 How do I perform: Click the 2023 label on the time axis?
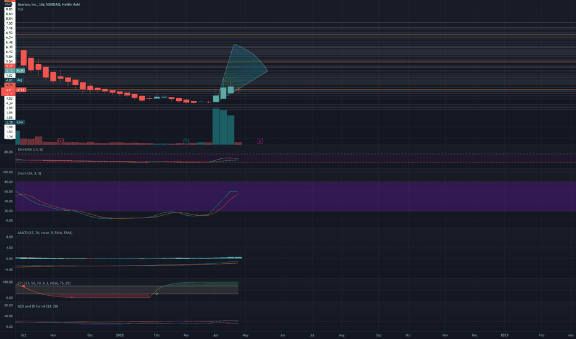[x=504, y=335]
